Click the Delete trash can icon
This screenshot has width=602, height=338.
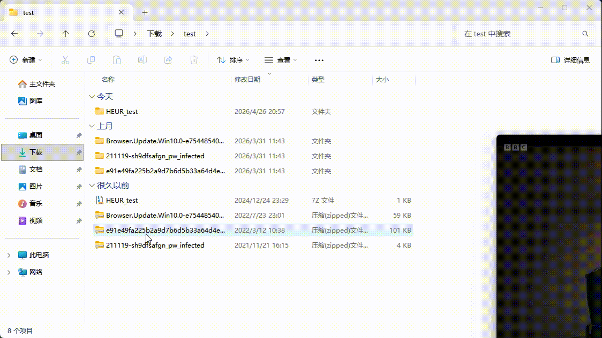click(x=194, y=60)
